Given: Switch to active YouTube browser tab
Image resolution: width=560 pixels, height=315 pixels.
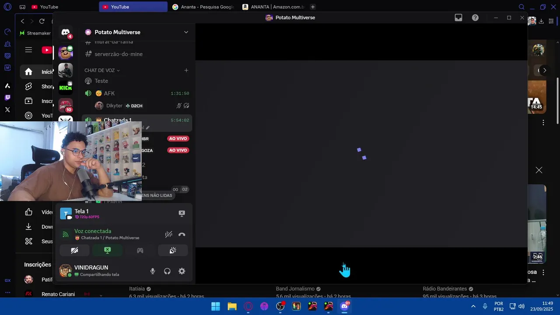Looking at the screenshot, I should tap(133, 7).
